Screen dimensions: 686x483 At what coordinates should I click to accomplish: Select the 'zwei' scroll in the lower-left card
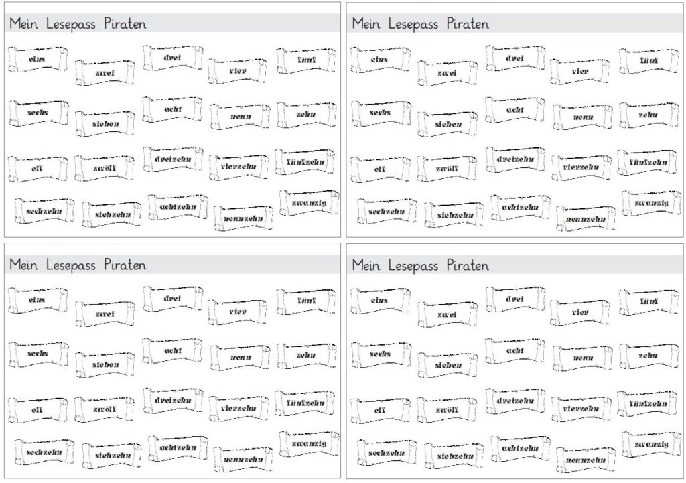(105, 314)
